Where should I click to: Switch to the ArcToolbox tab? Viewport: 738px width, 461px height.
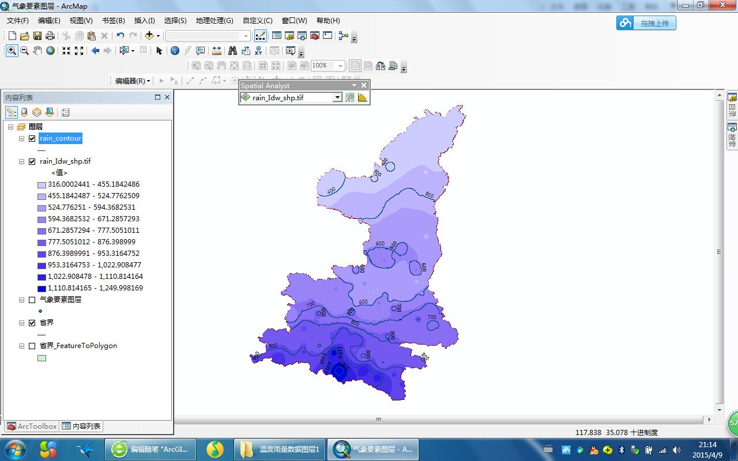click(32, 426)
